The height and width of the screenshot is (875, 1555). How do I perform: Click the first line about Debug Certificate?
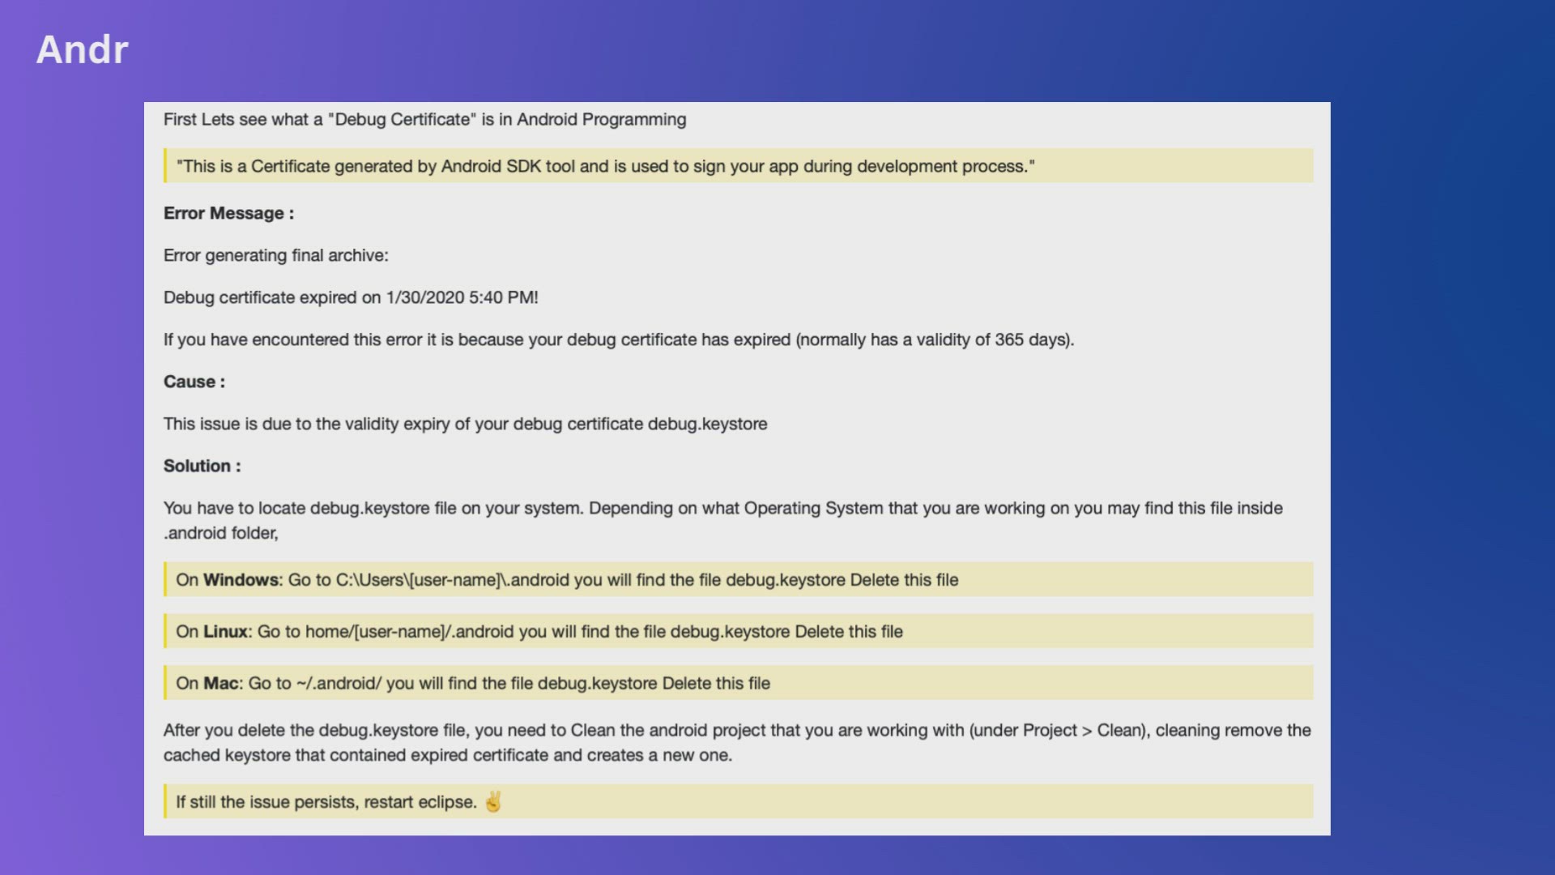coord(424,119)
